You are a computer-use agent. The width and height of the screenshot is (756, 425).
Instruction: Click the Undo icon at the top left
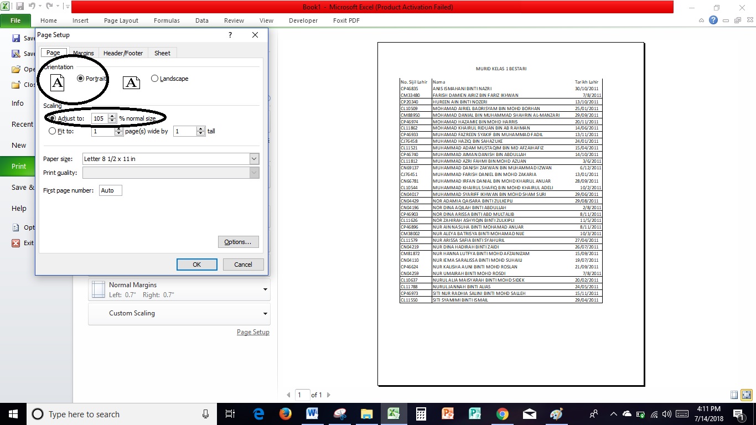coord(32,6)
